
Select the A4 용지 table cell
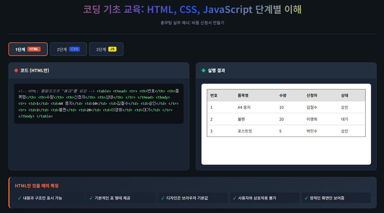pyautogui.click(x=244, y=107)
